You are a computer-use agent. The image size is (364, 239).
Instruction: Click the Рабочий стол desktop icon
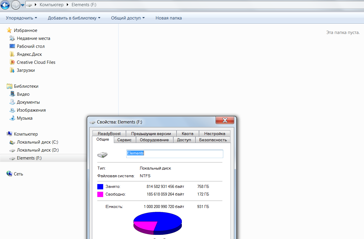(x=12, y=46)
